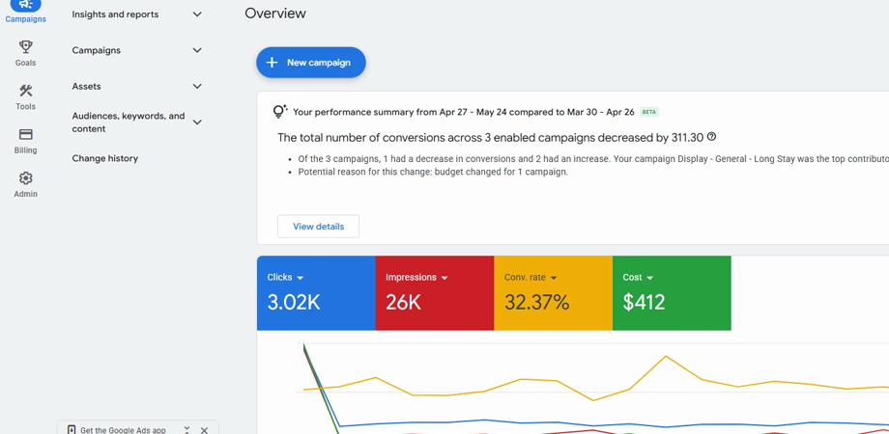Click the red Impressions 26K tile
This screenshot has height=434, width=889.
pyautogui.click(x=434, y=293)
